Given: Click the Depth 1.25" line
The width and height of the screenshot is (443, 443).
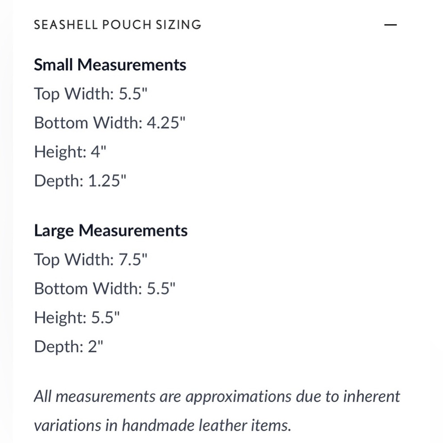Looking at the screenshot, I should [80, 181].
